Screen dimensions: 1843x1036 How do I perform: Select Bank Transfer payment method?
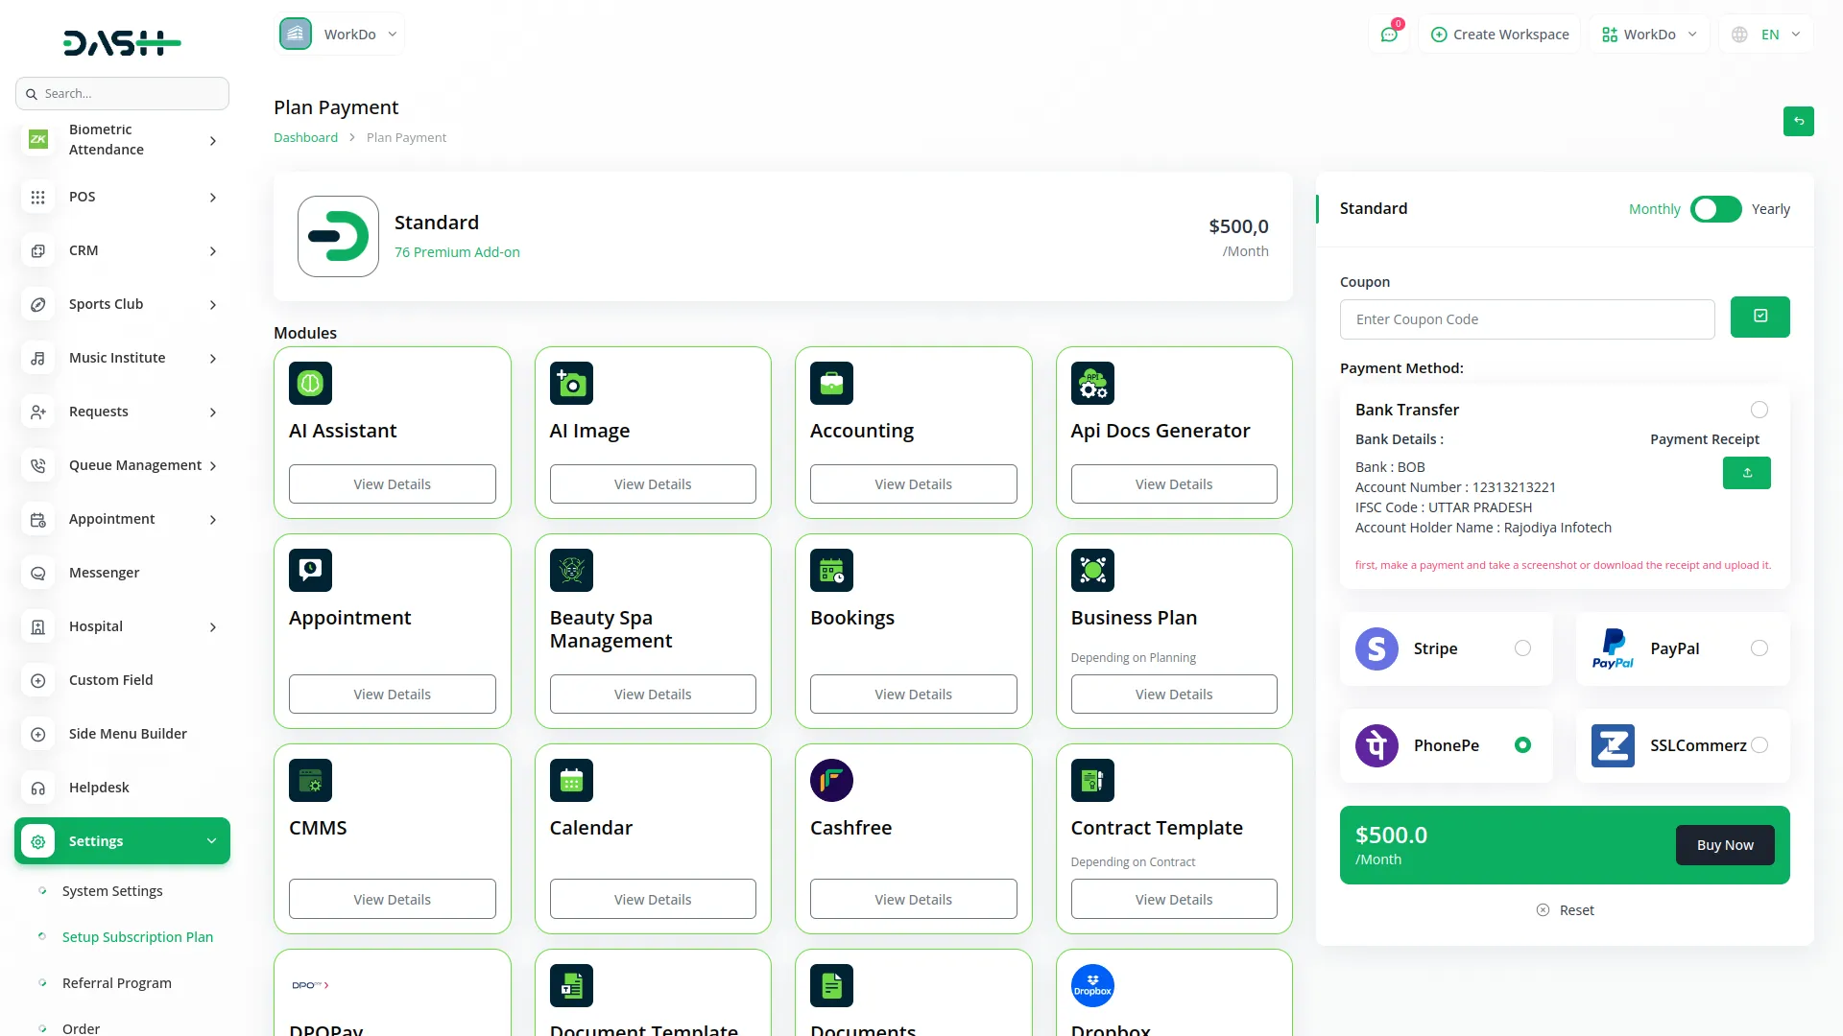click(x=1759, y=410)
